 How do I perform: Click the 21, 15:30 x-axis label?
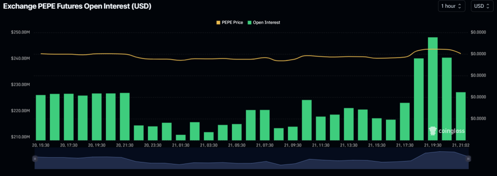(377, 145)
